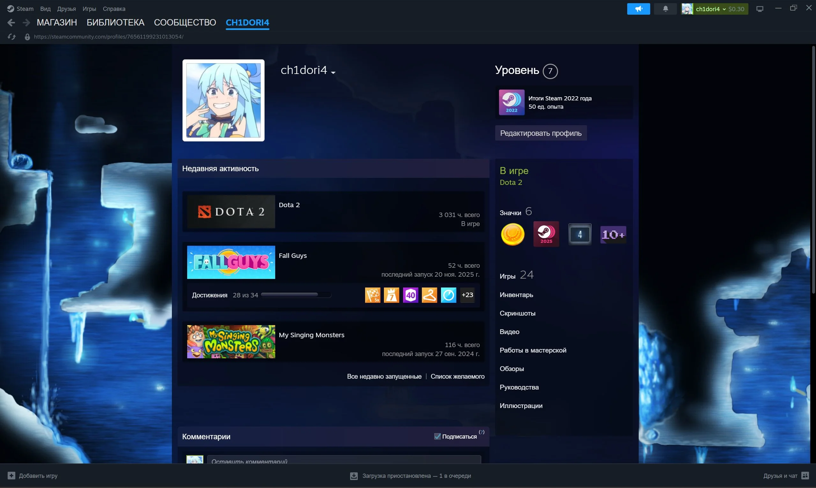
Task: Click the gold coin community badge
Action: pos(512,234)
